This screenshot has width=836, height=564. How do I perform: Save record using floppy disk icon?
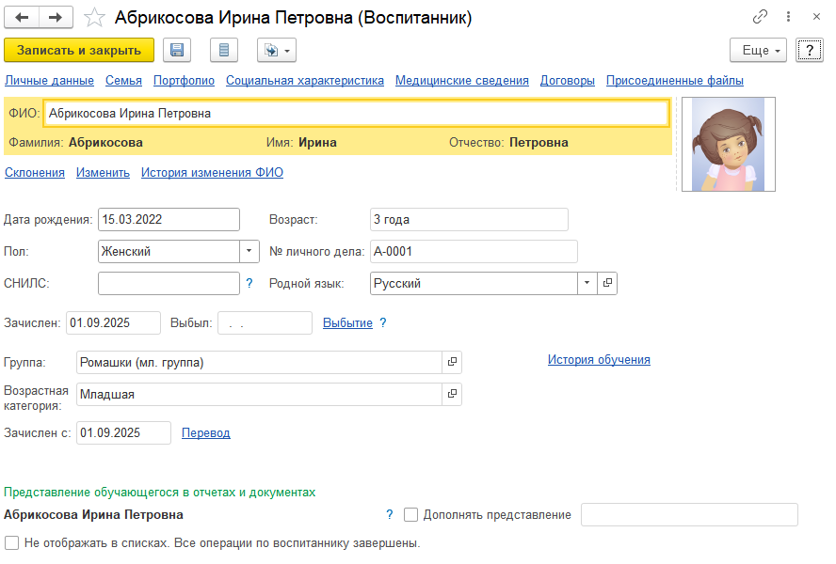177,51
